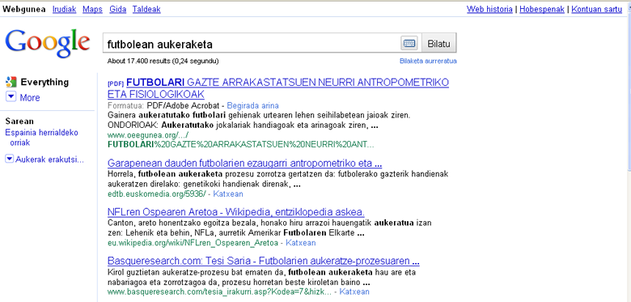Open Taldeak from top navigation
Image resolution: width=631 pixels, height=302 pixels.
(146, 9)
